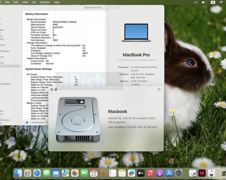The height and width of the screenshot is (180, 226).
Task: Open the View menu
Action: [x=25, y=2]
